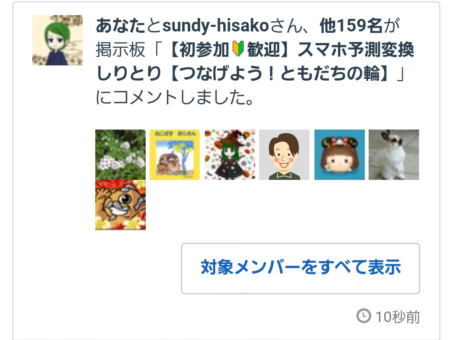453x340 pixels.
Task: Open the 他159名 members link
Action: (x=351, y=26)
